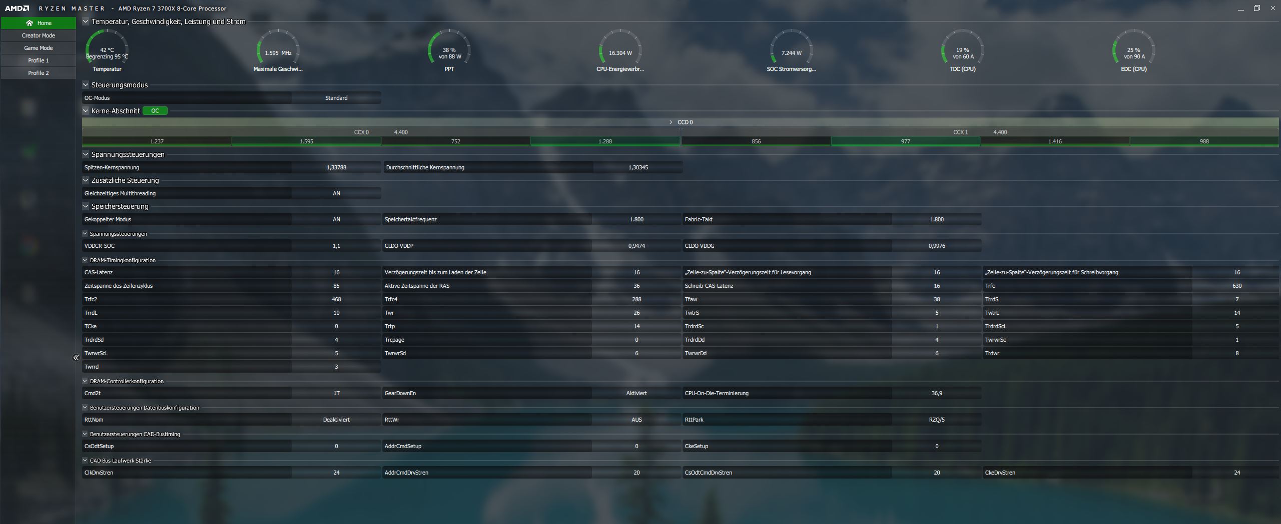Expand the CCD 0 chevron
1281x524 pixels.
coord(671,122)
